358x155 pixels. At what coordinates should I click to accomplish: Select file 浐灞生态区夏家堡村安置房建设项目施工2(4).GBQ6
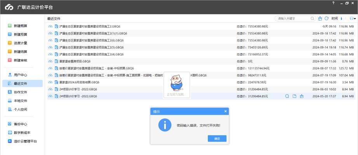tap(91, 55)
